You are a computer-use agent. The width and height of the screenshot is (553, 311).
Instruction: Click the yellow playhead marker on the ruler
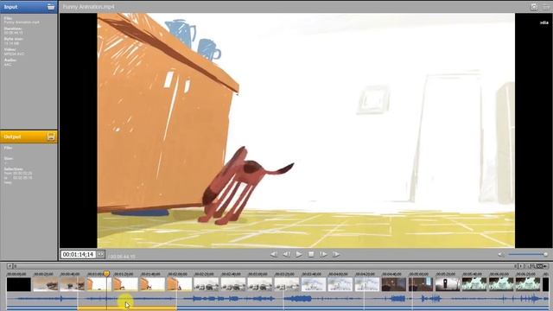(106, 274)
